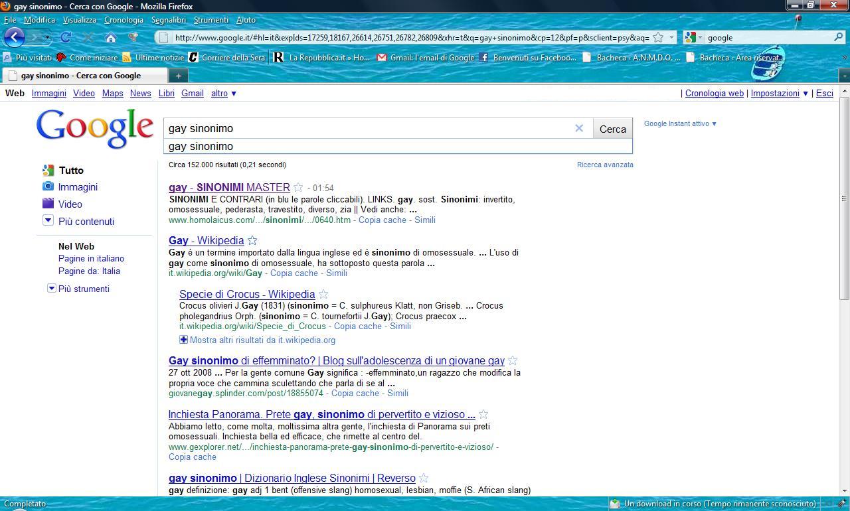Open the address bar history dropdown arrow
The image size is (850, 511).
671,37
